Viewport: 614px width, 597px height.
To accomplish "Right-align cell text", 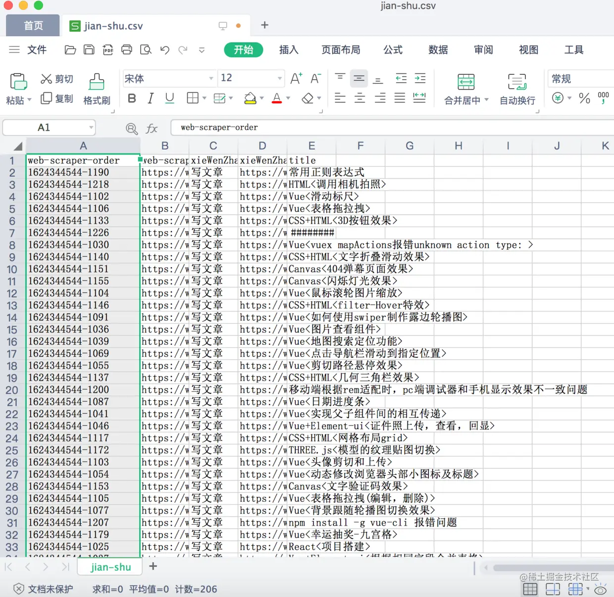I will click(380, 98).
